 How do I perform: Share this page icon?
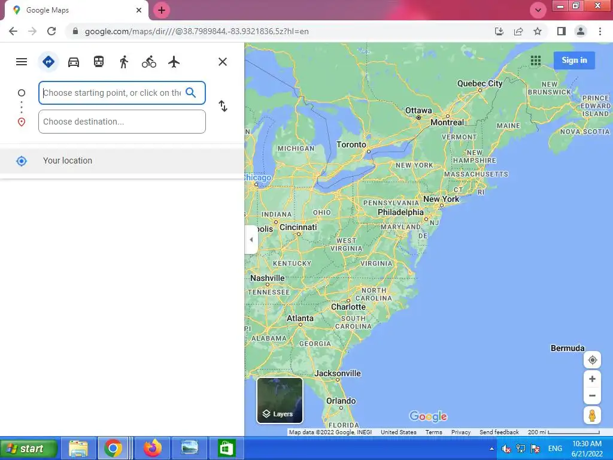pyautogui.click(x=518, y=31)
